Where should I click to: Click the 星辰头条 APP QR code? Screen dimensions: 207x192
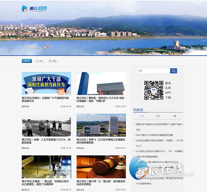pyautogui.click(x=154, y=90)
